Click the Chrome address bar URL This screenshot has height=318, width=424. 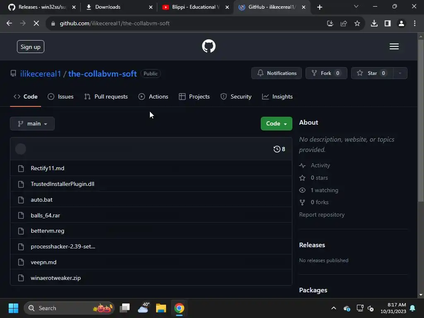(115, 23)
